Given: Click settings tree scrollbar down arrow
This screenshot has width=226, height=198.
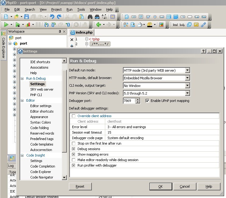Looking at the screenshot, I should [x=64, y=177].
